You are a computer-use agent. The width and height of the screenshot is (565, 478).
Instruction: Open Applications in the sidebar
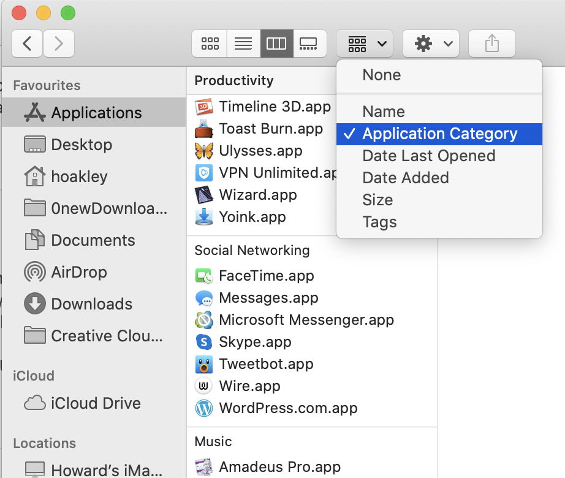coord(96,113)
